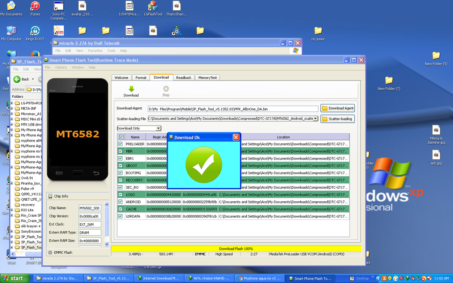Uncheck the RECOVERY partition checkbox
The image size is (453, 283).
[120, 180]
